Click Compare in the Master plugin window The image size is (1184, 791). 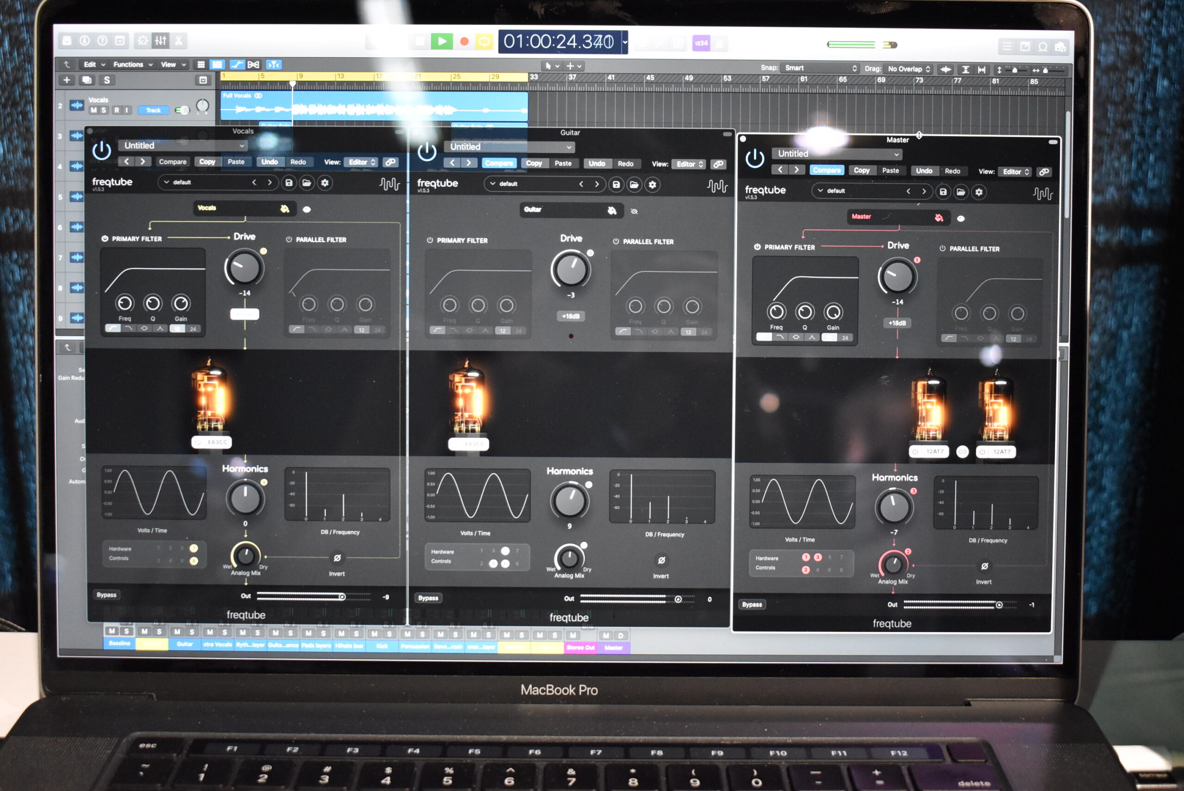pos(826,170)
